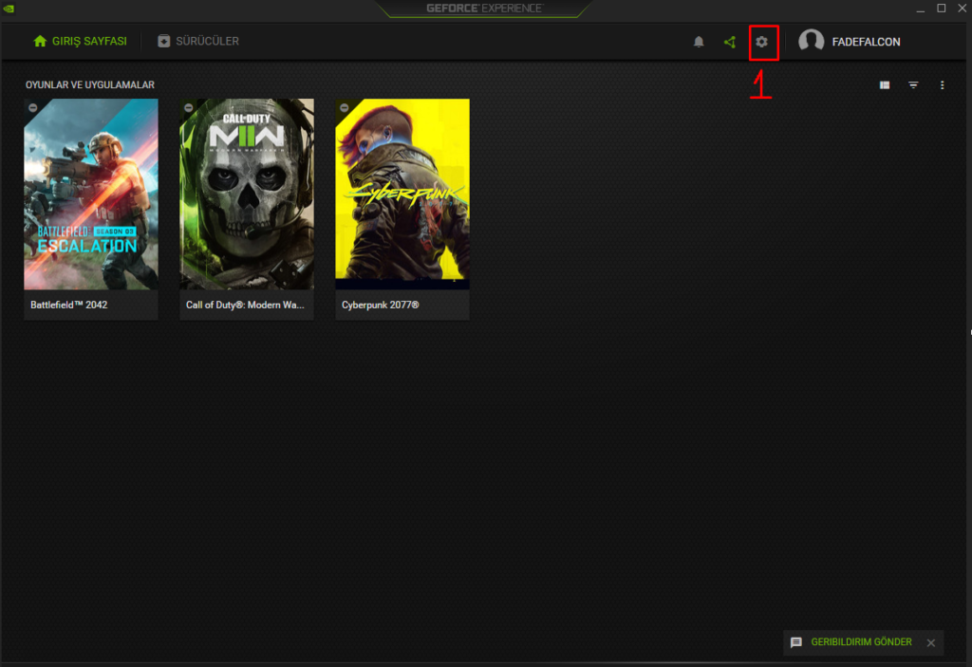Select the Battlefield 2042 cover art
Screen dimensions: 972x667
[91, 195]
